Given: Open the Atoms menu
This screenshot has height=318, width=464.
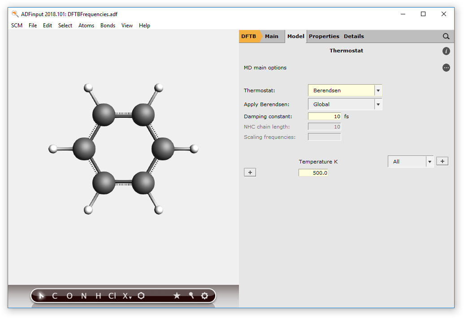Looking at the screenshot, I should 86,26.
